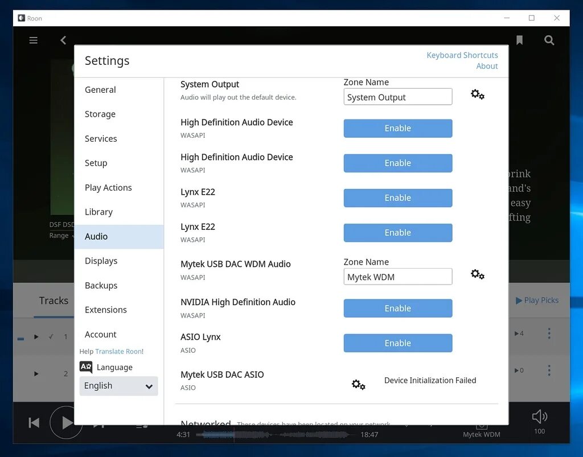
Task: Enable NVIDIA High Definition Audio
Action: 397,308
